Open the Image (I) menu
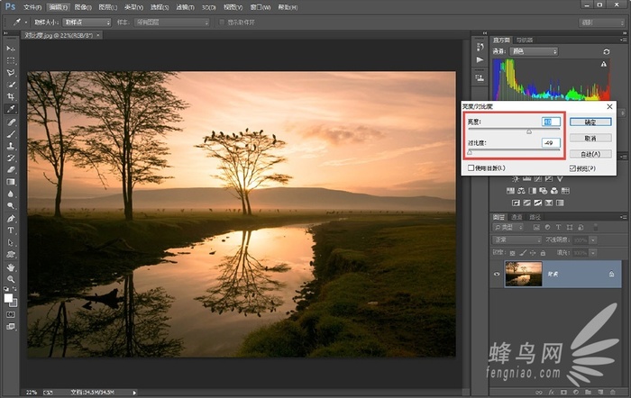Viewport: 631px width, 398px height. coord(83,7)
